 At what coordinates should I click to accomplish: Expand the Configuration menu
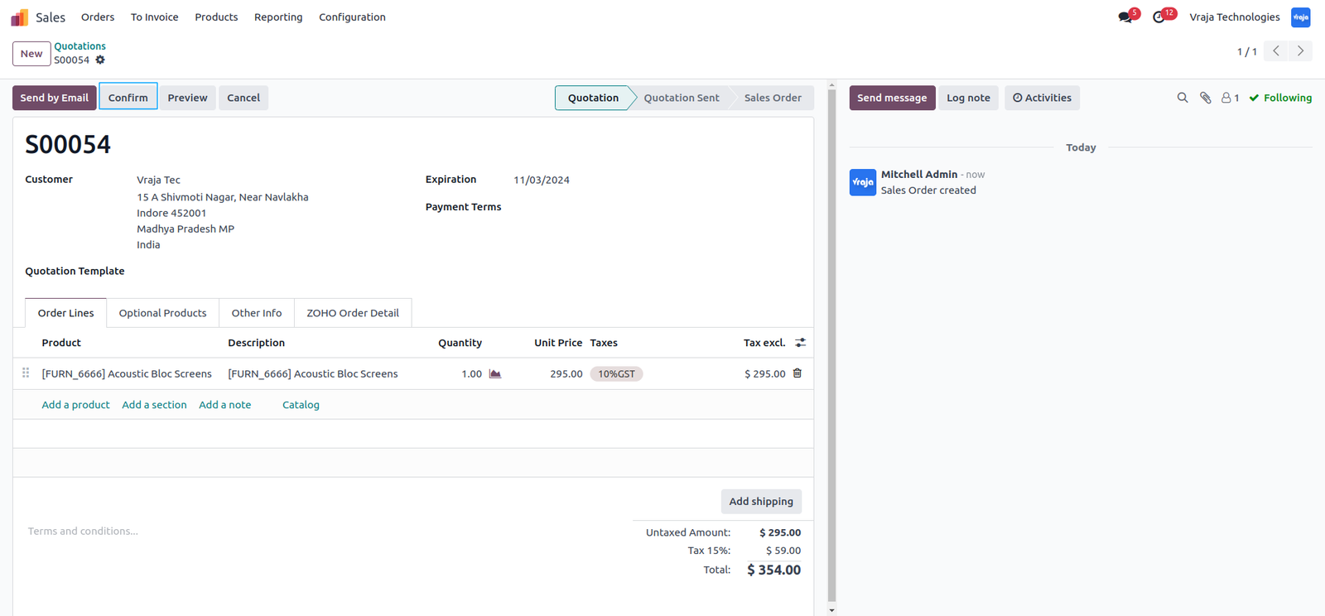click(x=352, y=17)
